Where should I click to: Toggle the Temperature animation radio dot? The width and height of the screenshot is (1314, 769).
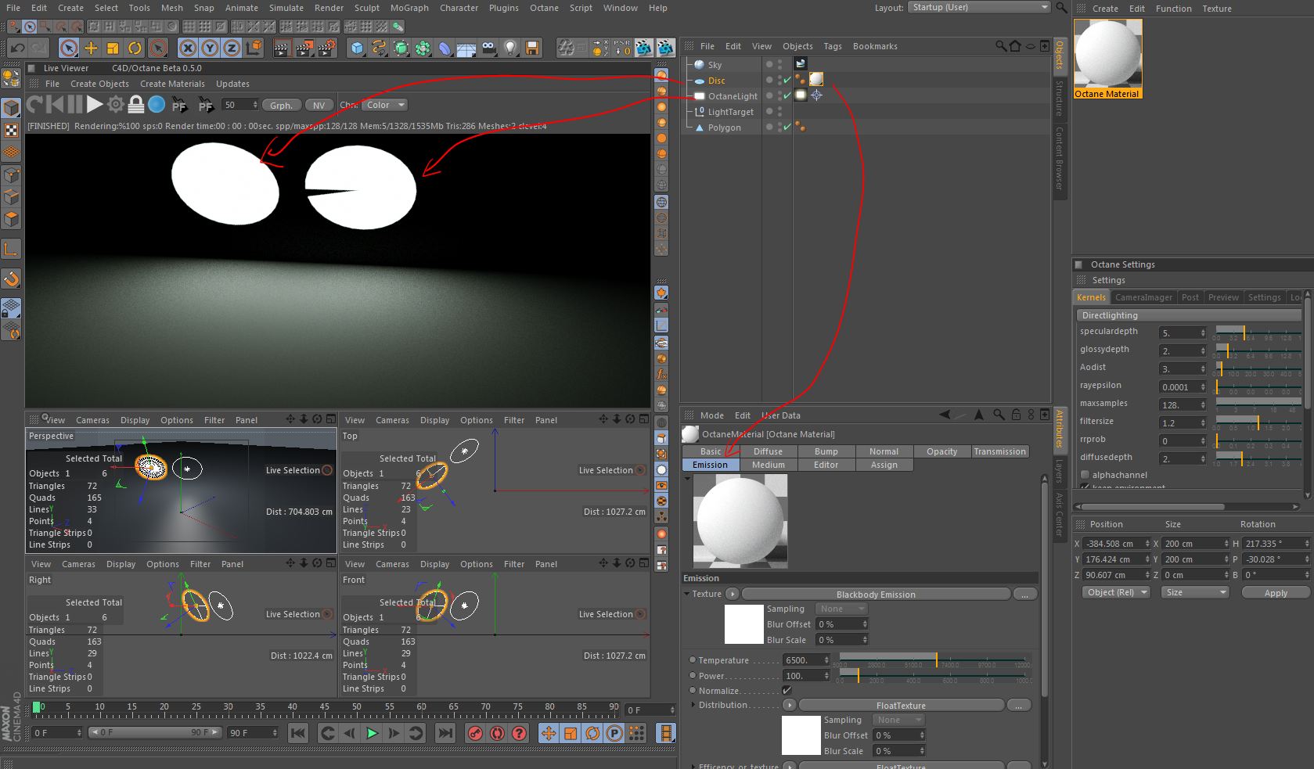[x=693, y=660]
